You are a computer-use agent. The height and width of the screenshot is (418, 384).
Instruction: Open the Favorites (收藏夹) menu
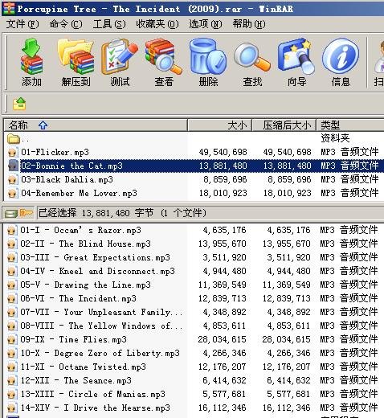[x=157, y=24]
